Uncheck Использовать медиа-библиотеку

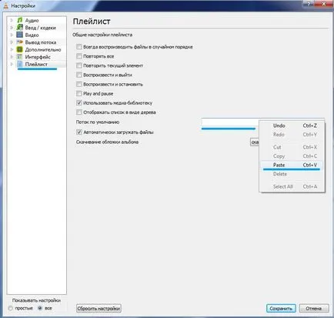point(79,103)
